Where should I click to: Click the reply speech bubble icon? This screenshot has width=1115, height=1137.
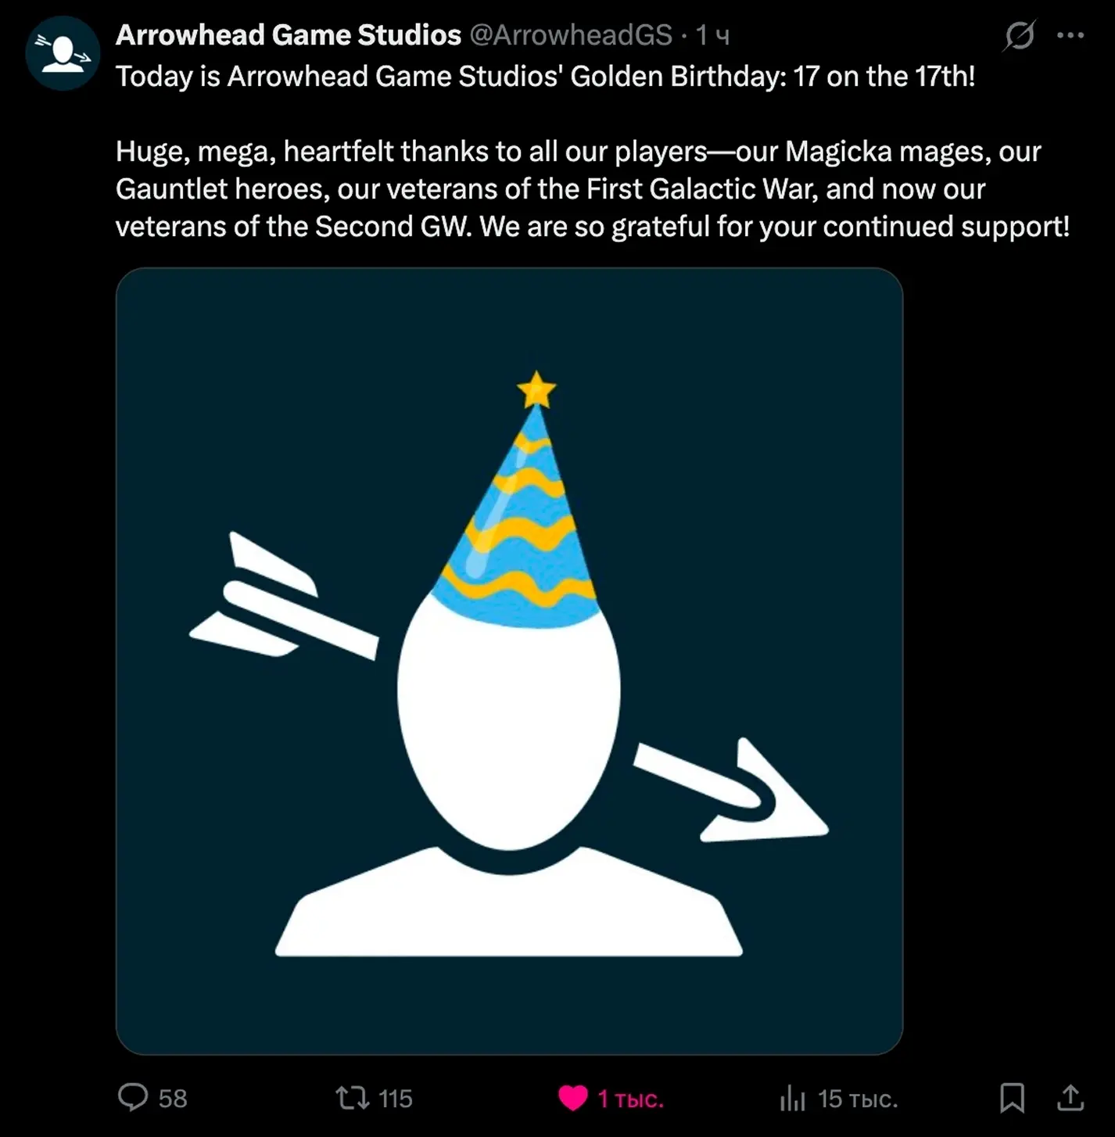(133, 1097)
